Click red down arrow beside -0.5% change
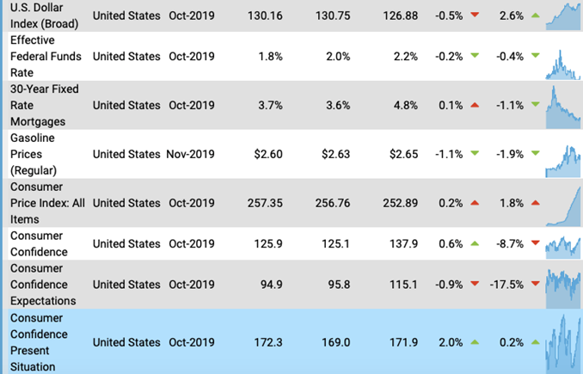 tap(475, 15)
